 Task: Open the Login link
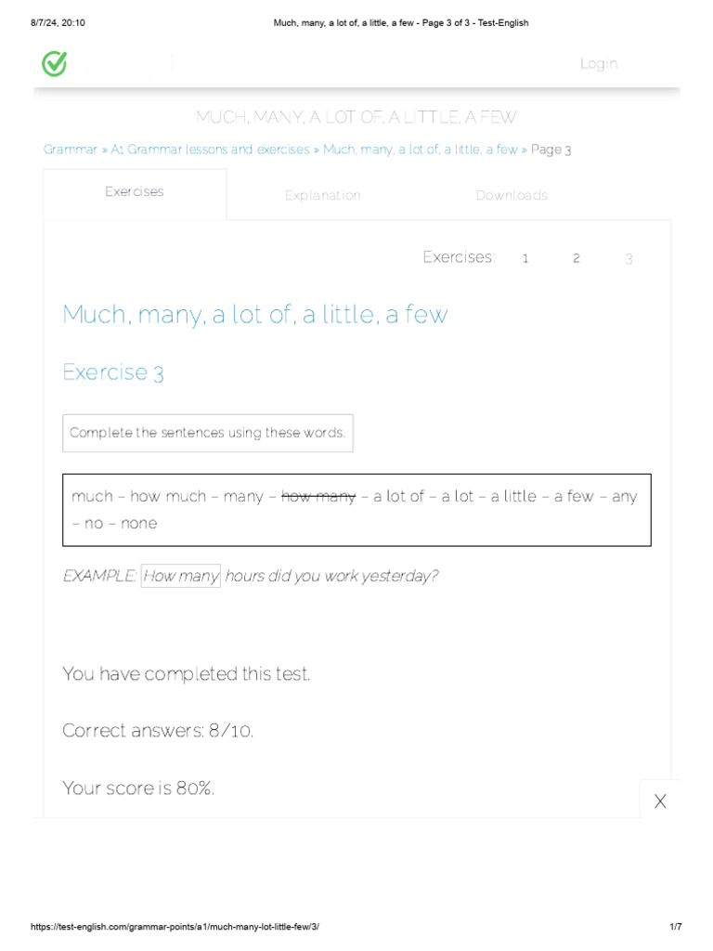pyautogui.click(x=599, y=63)
